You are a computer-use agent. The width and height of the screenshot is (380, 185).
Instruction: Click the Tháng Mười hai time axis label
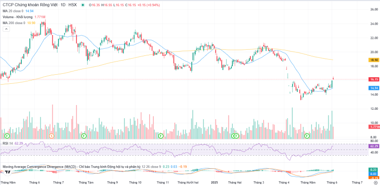click(x=188, y=183)
